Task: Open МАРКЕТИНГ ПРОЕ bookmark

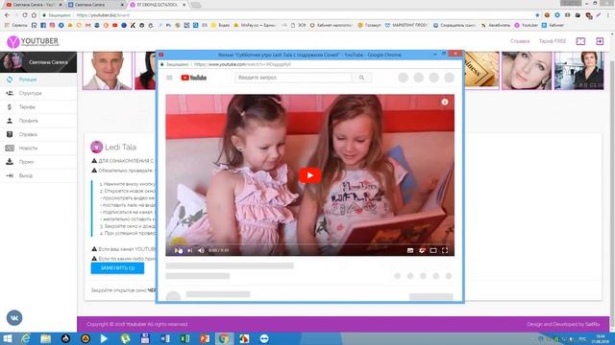Action: pyautogui.click(x=406, y=25)
